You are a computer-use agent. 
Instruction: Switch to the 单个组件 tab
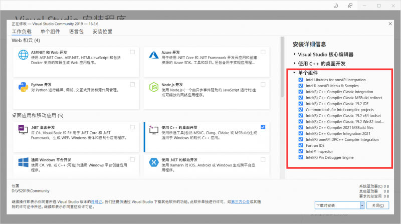(x=50, y=32)
